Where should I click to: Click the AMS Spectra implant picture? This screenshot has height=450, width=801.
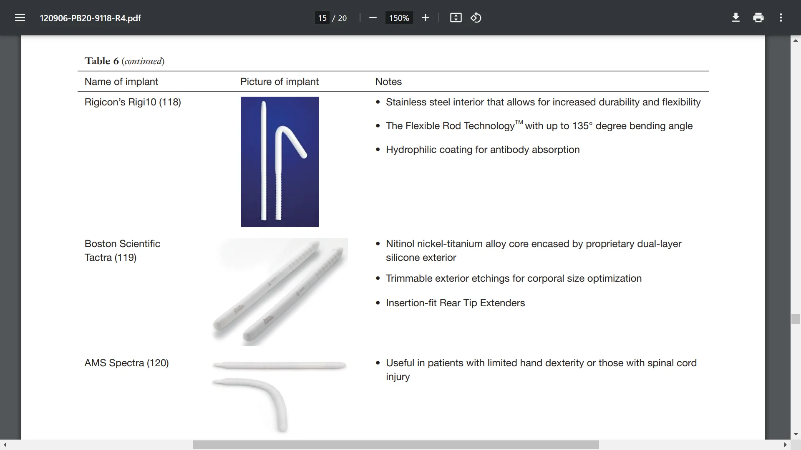click(280, 397)
